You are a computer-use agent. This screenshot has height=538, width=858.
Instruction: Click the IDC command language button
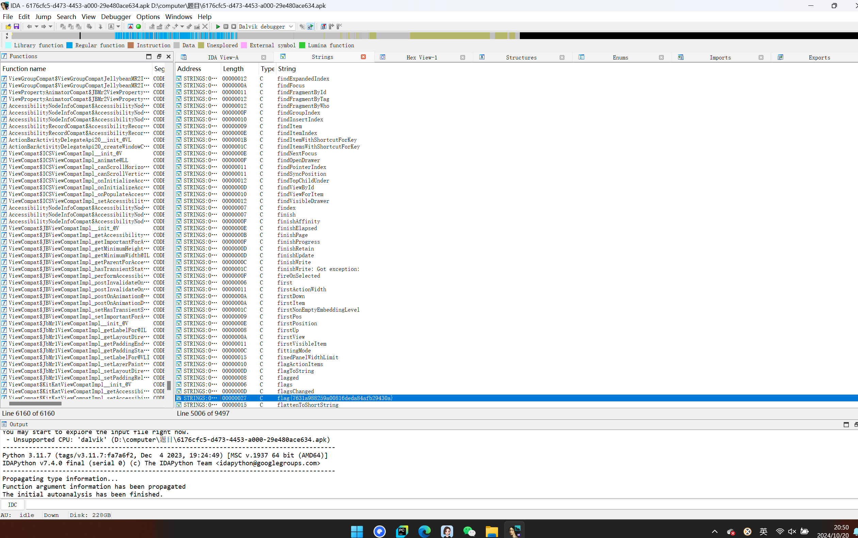tap(13, 505)
